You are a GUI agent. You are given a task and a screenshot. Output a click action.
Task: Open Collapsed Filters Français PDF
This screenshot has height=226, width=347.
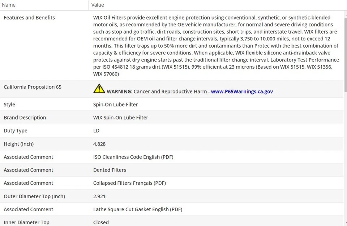(x=129, y=183)
